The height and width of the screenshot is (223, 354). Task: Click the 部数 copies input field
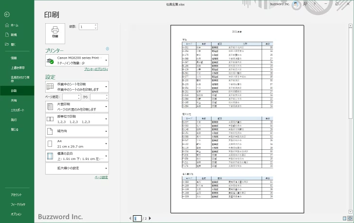click(86, 27)
